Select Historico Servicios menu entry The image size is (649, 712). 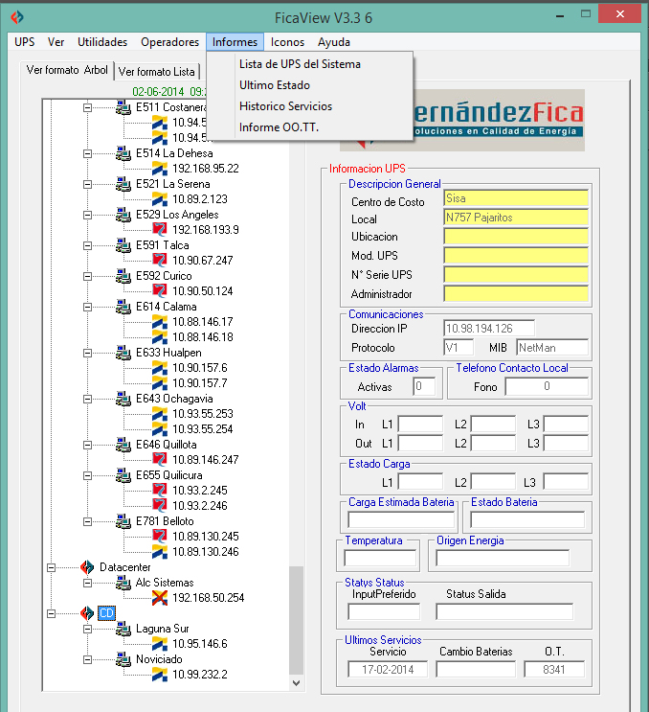tap(285, 106)
